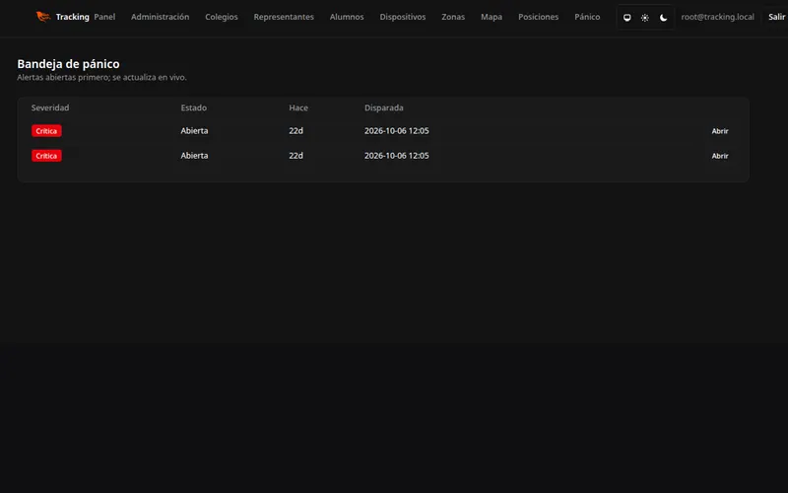Image resolution: width=788 pixels, height=493 pixels.
Task: Click the 22d value in the second row
Action: [x=296, y=156]
